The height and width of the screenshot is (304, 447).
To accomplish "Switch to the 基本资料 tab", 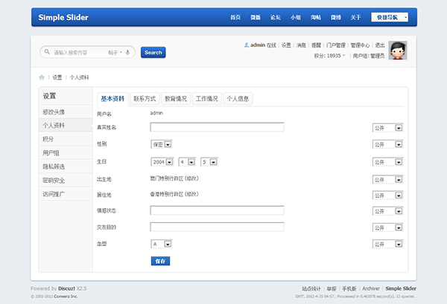I will click(112, 99).
